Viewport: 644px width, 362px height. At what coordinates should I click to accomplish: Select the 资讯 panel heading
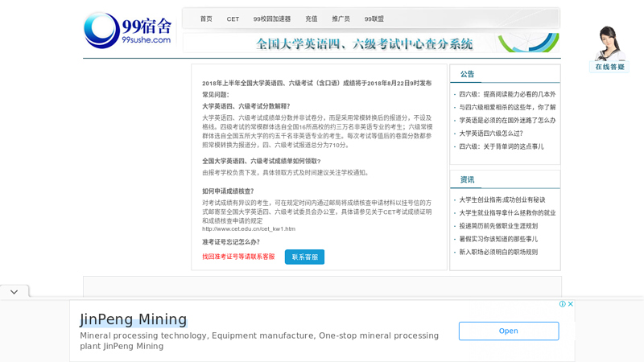[467, 179]
